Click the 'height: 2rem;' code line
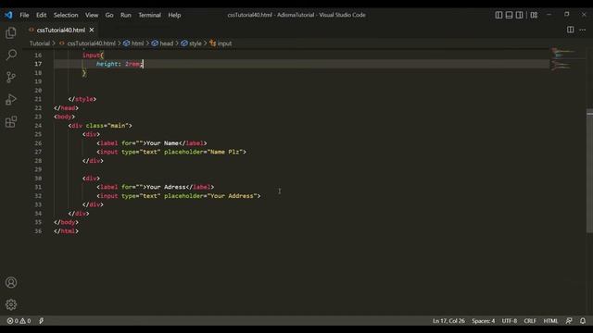The image size is (593, 333). 120,64
